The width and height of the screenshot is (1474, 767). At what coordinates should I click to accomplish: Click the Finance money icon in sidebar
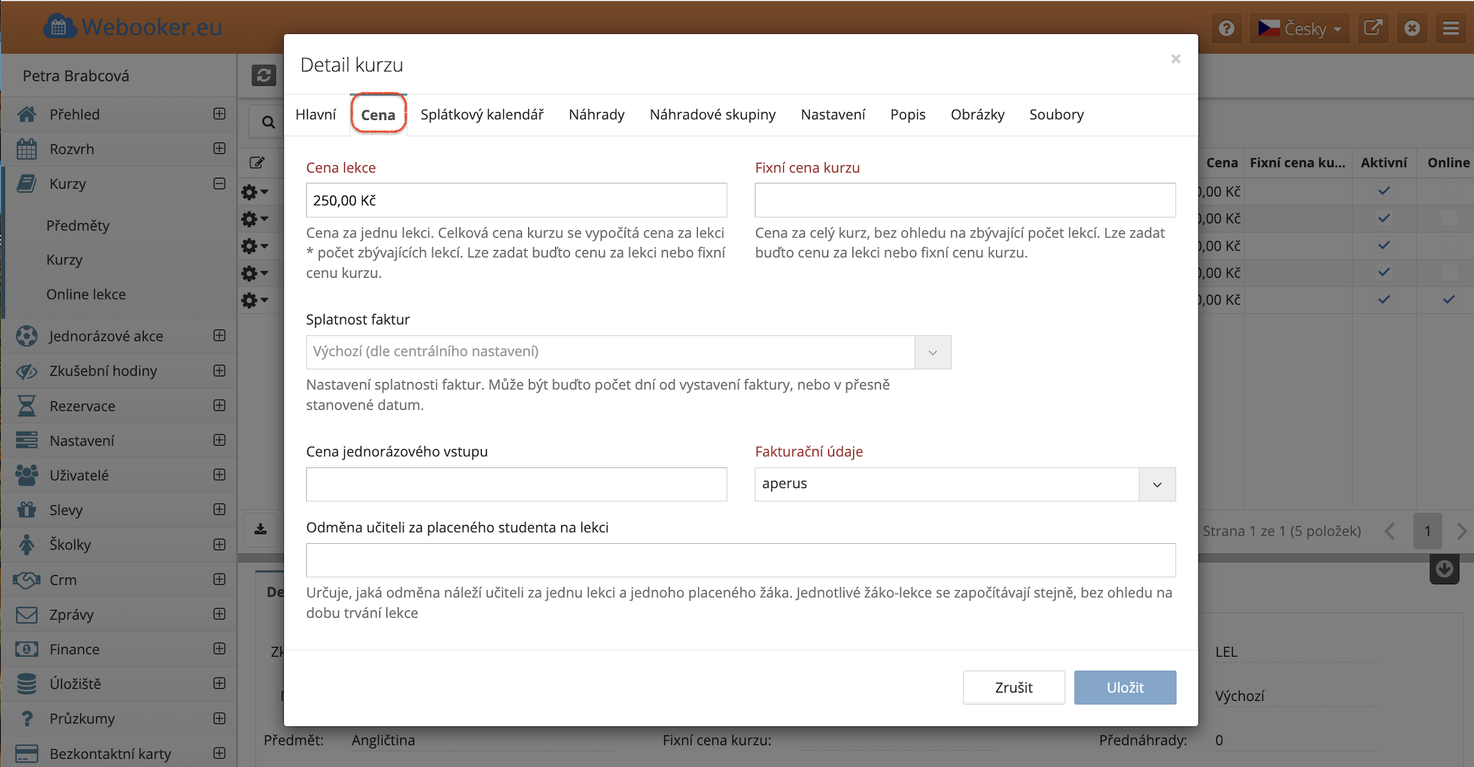[26, 649]
